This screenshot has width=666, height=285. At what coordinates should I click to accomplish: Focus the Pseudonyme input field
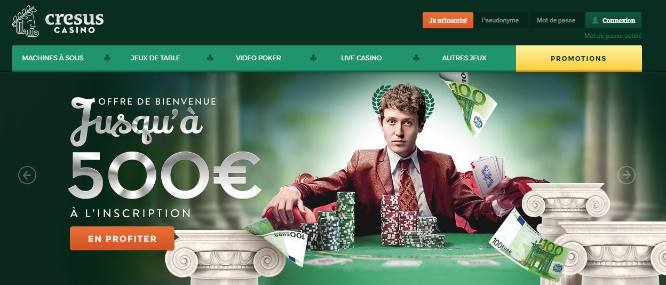point(500,20)
